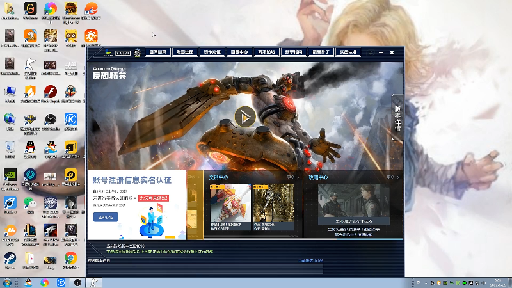
Task: Click the red highlighted warning label in notice
Action: (x=154, y=198)
